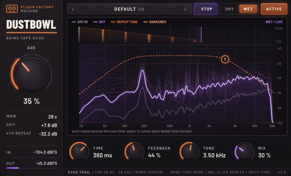Click the v2.0 version label

click(x=282, y=172)
